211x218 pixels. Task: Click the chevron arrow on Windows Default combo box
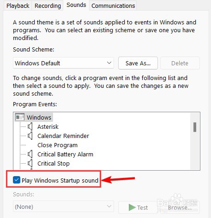(109, 63)
